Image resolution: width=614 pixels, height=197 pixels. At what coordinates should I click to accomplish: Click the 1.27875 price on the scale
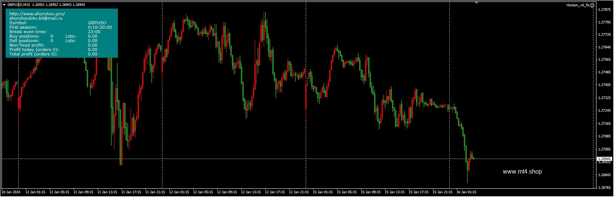coord(605,10)
